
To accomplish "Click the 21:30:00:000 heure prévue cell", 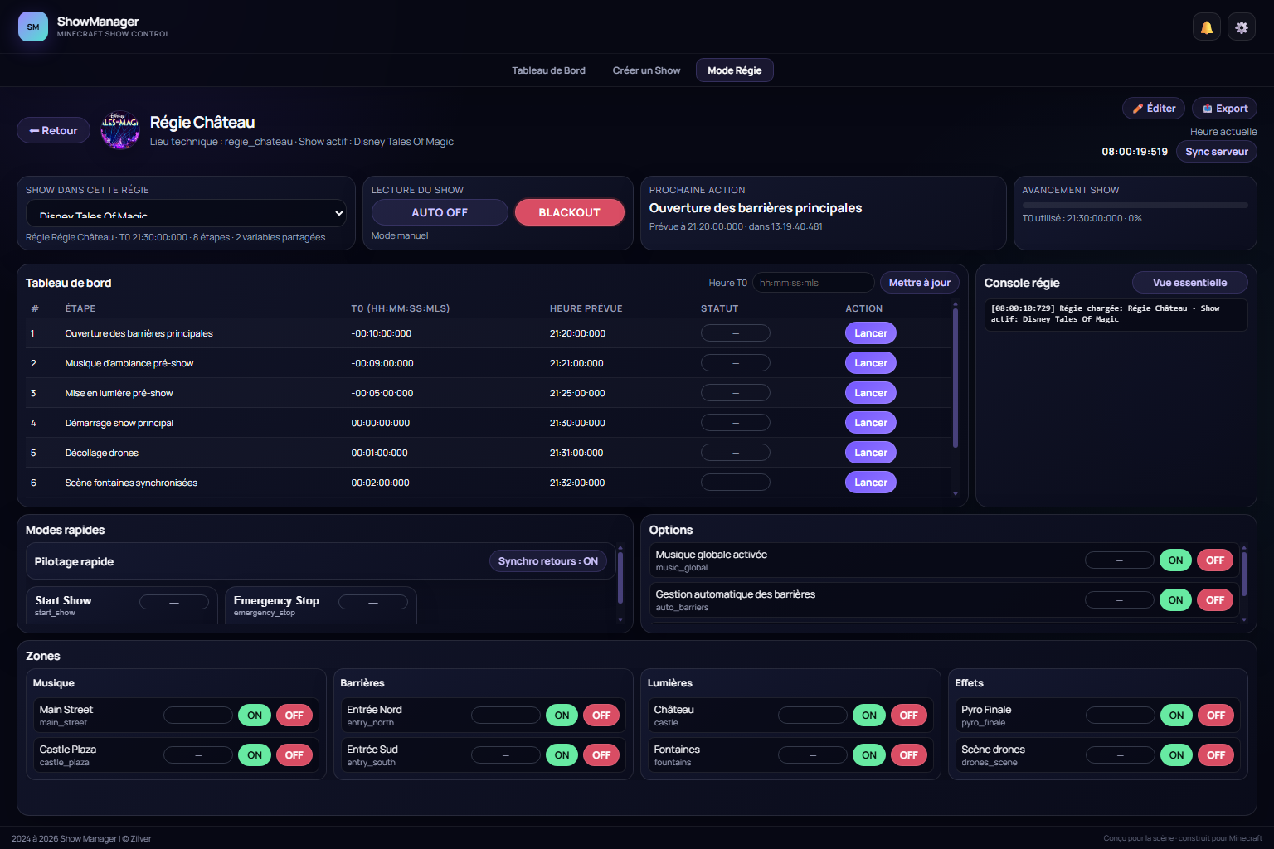I will tap(577, 423).
